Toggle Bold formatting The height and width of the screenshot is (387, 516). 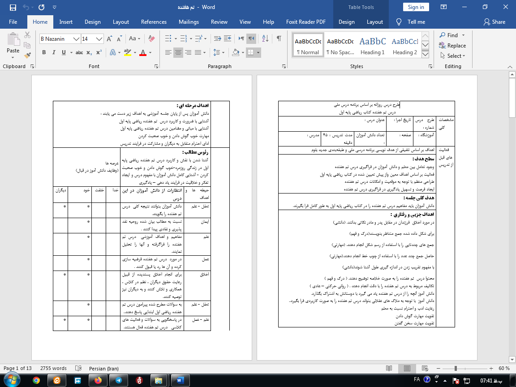point(44,52)
